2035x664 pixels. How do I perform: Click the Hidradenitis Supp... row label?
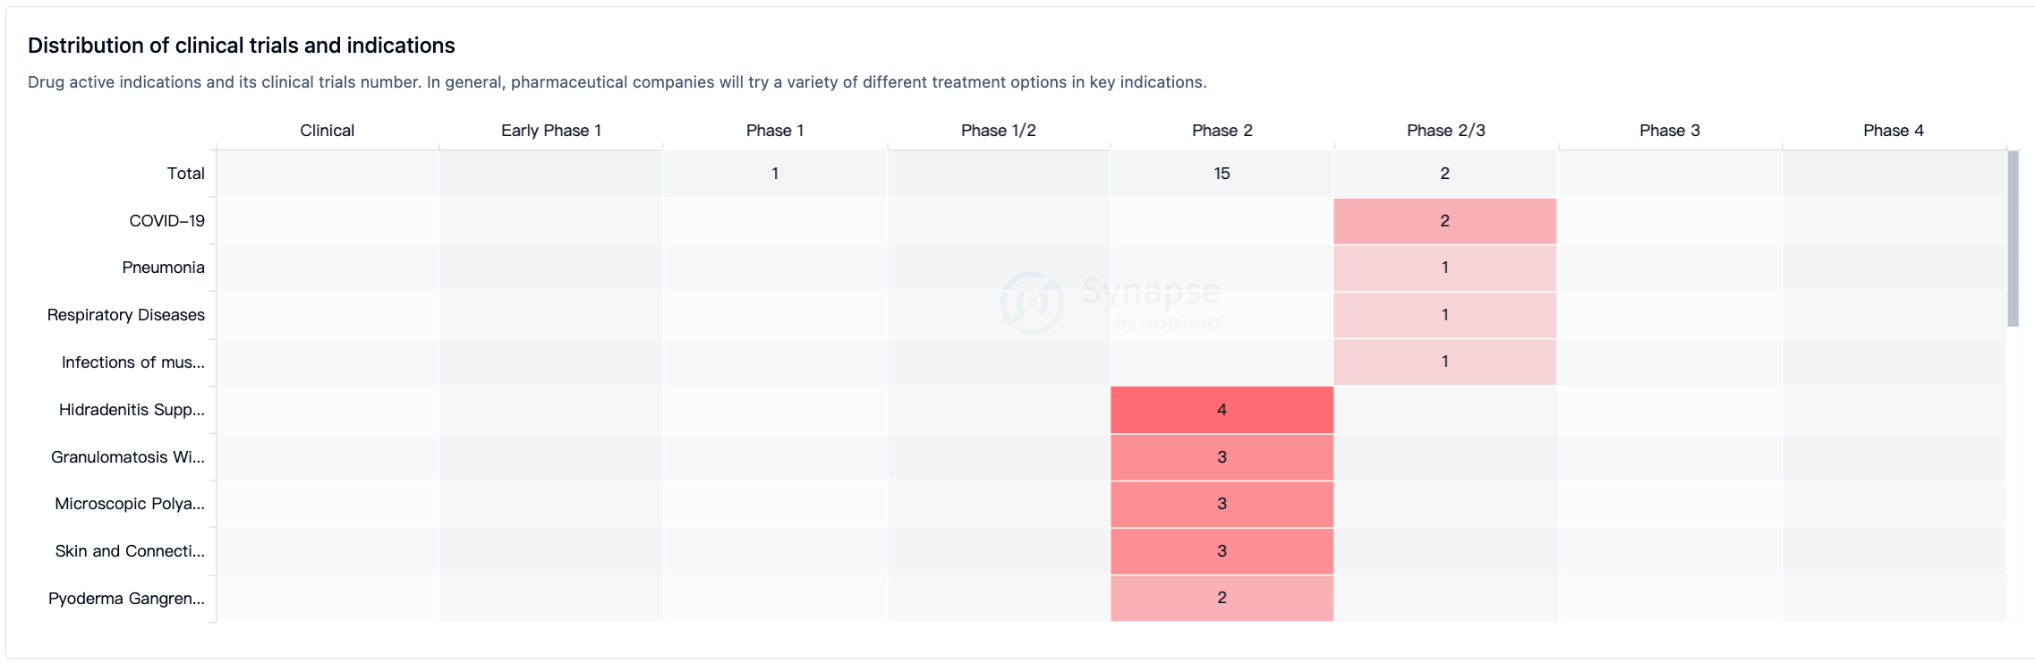coord(132,410)
